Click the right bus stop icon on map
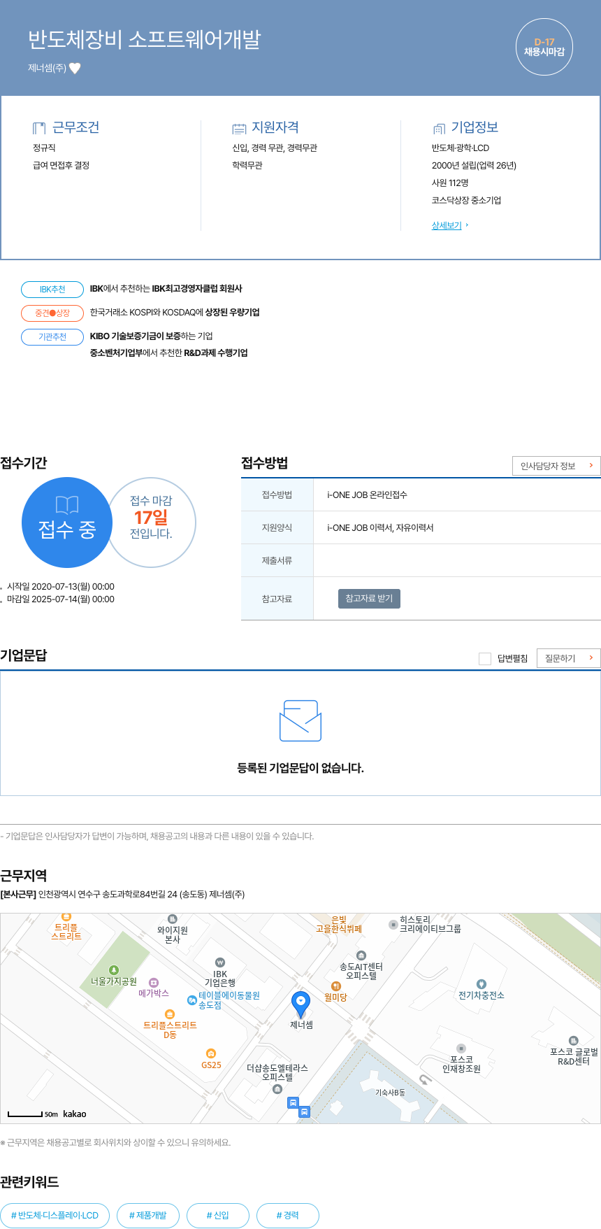601x1229 pixels. pos(305,1111)
